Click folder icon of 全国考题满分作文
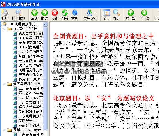The image size is (159, 136). (10, 84)
